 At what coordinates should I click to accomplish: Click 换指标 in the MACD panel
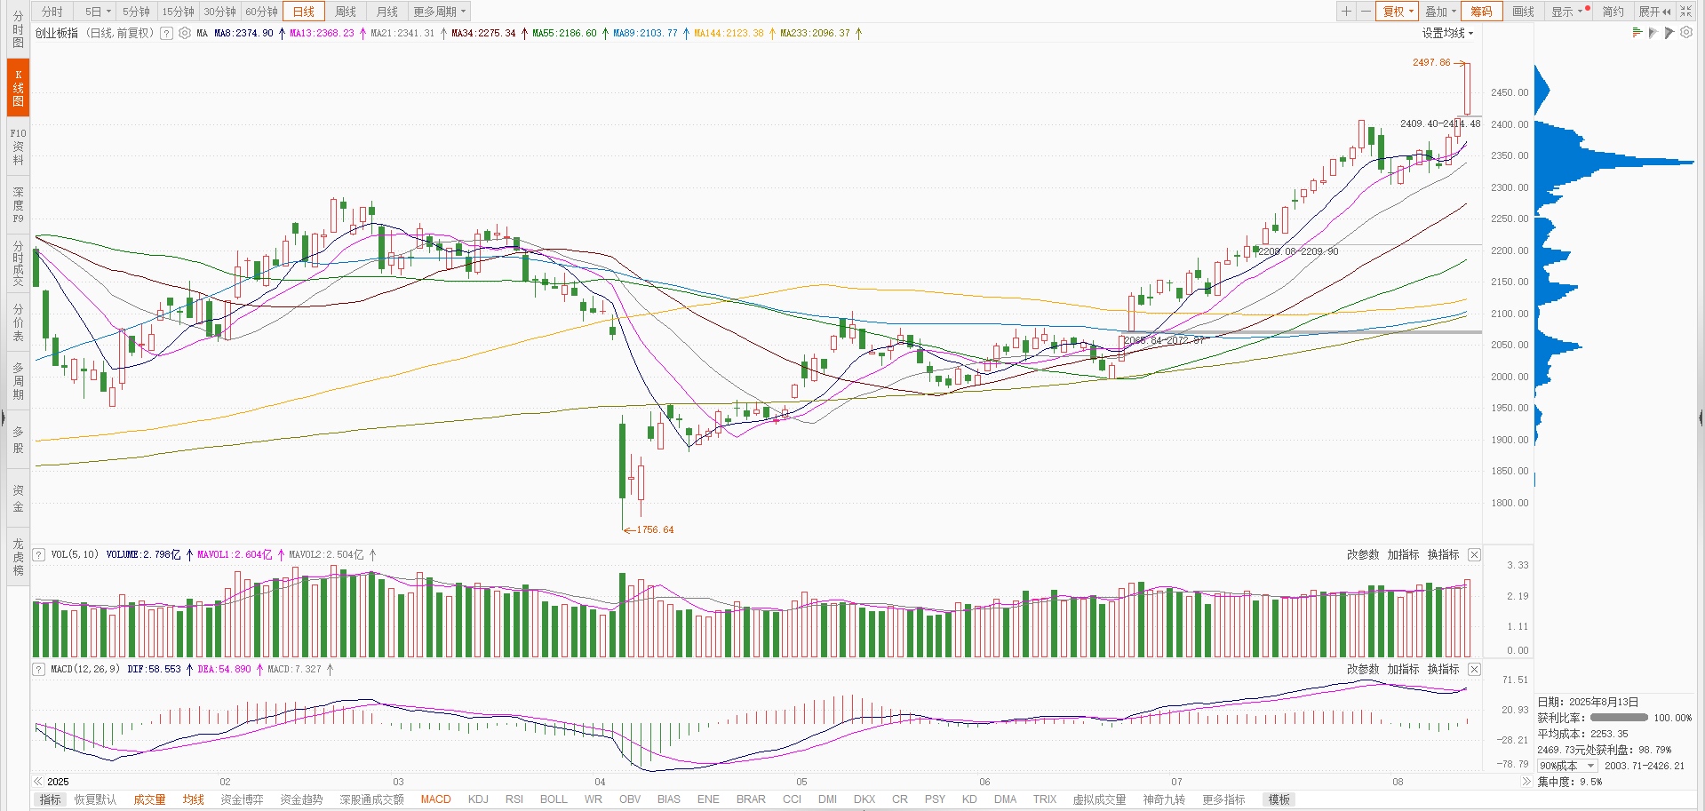point(1443,670)
